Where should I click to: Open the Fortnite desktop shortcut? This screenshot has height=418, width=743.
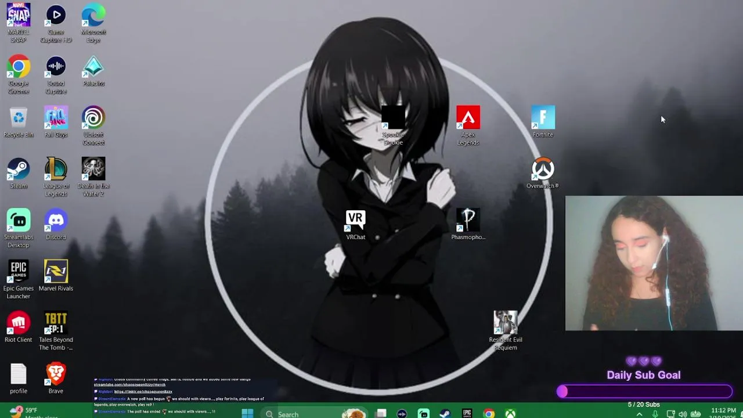click(x=543, y=122)
